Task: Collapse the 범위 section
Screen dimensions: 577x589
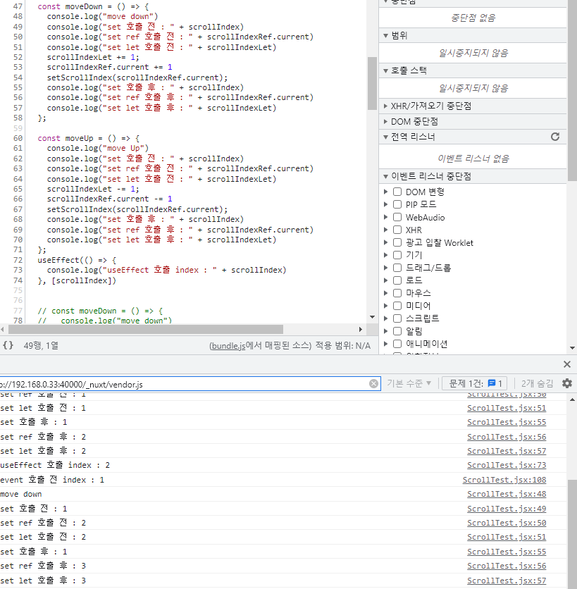Action: tap(385, 36)
